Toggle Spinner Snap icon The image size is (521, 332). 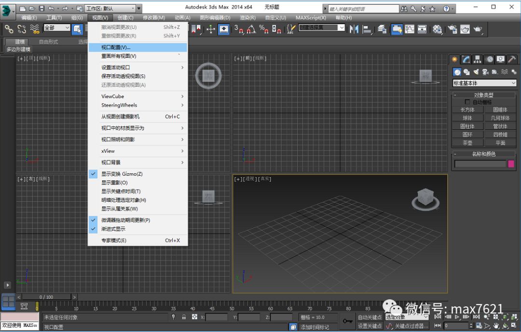(276, 29)
